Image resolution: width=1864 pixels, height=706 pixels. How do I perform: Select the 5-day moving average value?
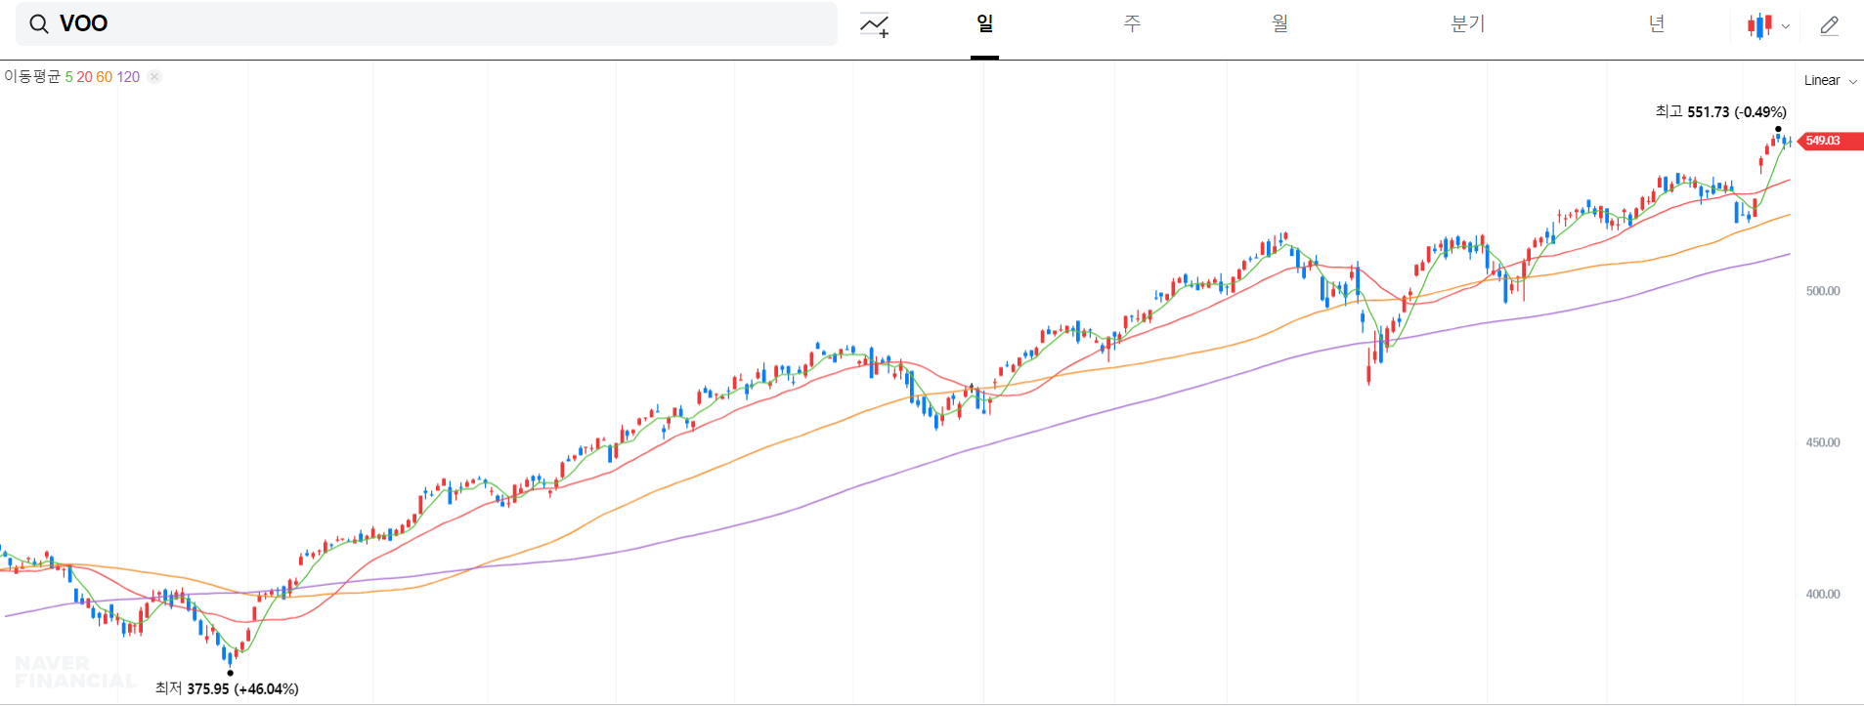coord(69,76)
